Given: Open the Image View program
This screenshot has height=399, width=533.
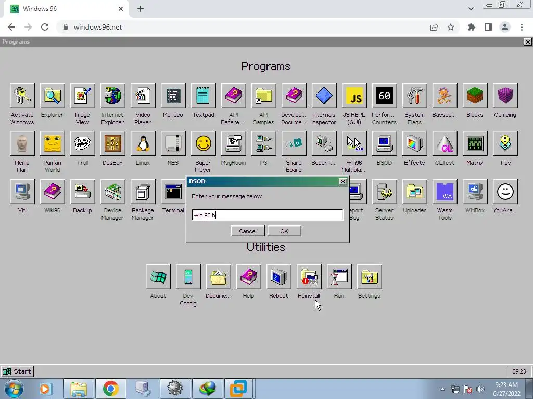Looking at the screenshot, I should click(82, 96).
